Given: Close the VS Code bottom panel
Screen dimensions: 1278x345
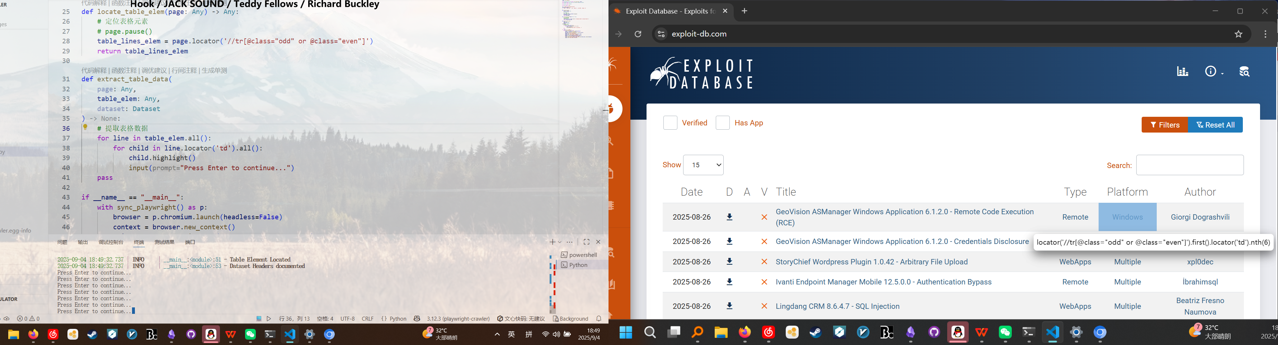Looking at the screenshot, I should [x=598, y=242].
